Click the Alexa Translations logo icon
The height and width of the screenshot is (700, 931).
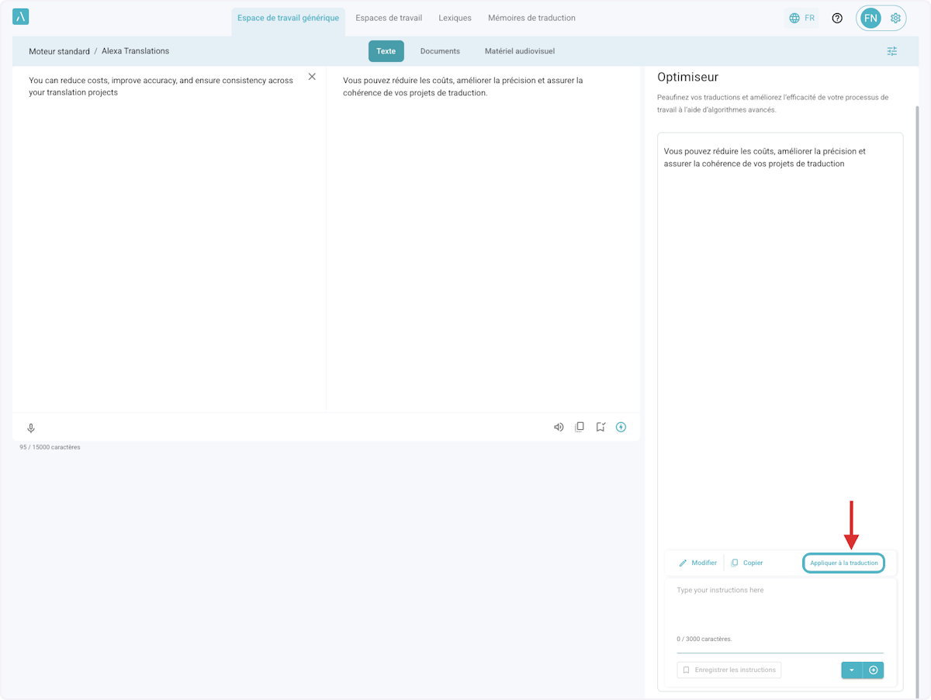pos(21,17)
